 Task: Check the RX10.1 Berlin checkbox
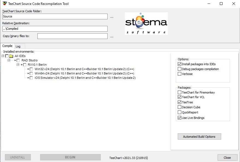point(25,65)
